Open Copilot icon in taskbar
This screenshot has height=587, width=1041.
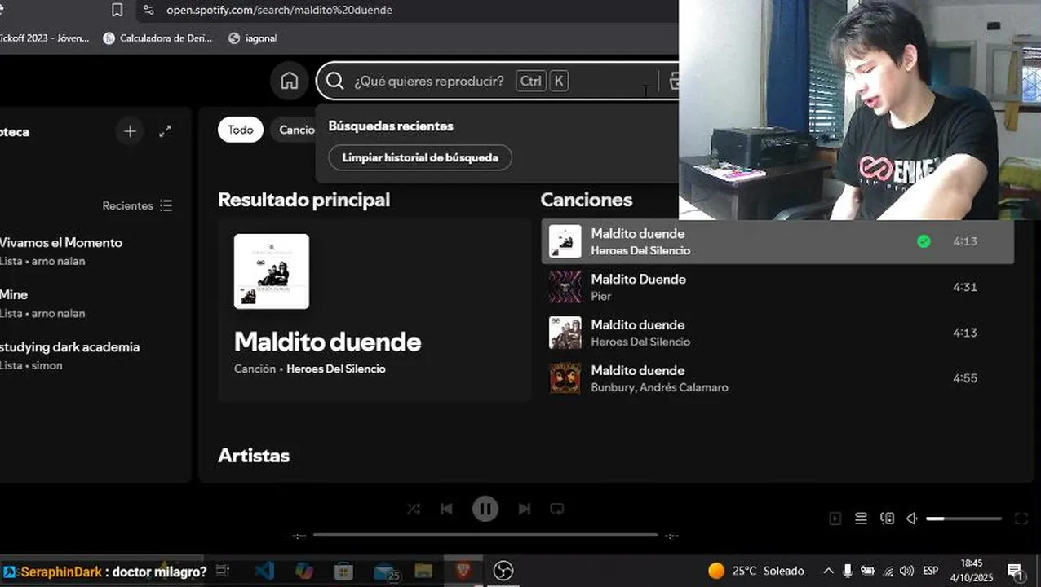click(303, 571)
